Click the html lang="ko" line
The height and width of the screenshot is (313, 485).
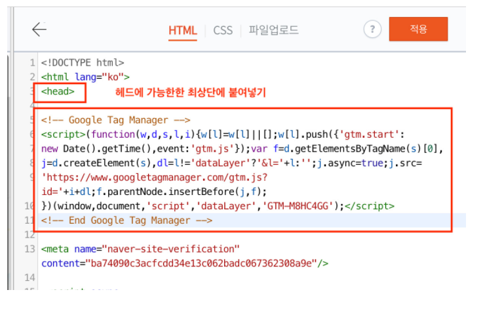(x=85, y=77)
